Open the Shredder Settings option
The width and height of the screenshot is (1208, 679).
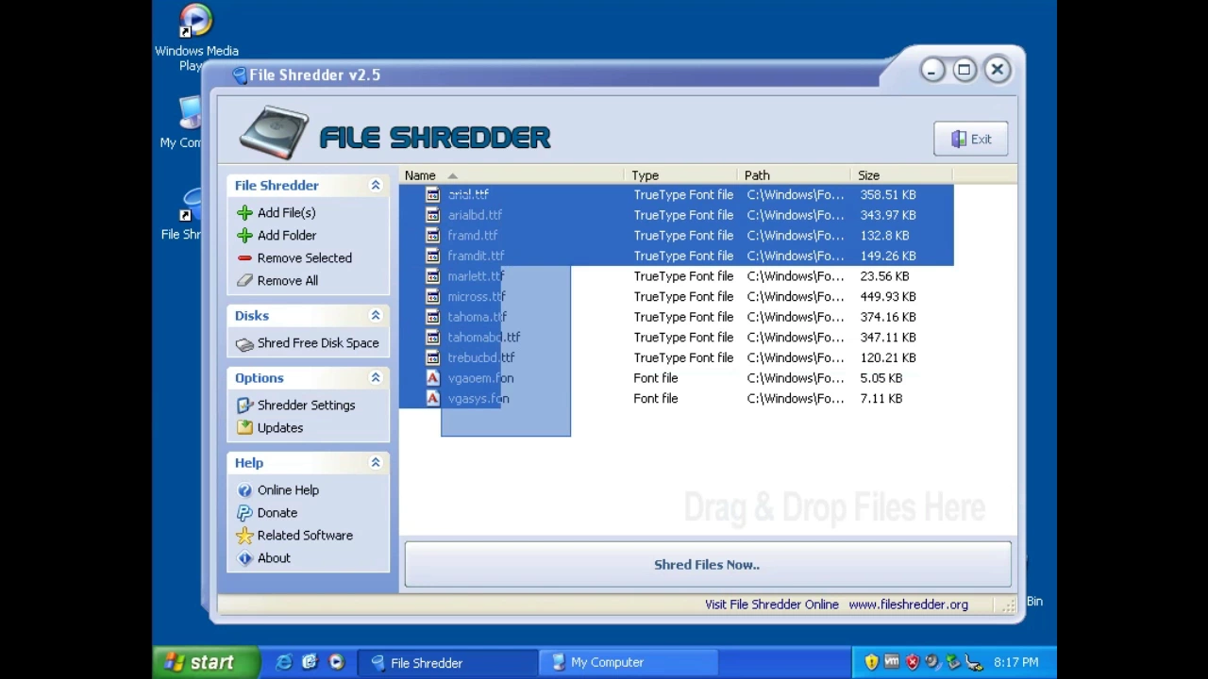(x=306, y=406)
